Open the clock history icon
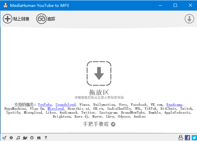Viewport: 197px width, 141px height. click(32, 138)
